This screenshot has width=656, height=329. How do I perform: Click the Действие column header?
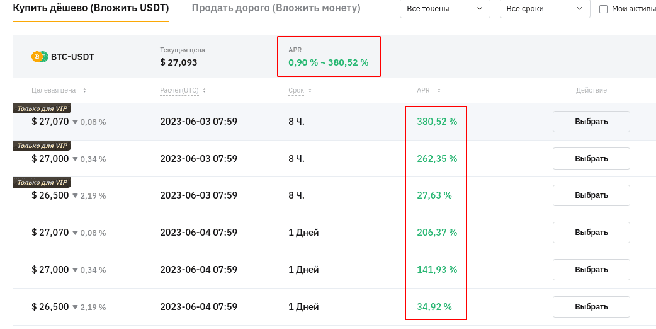click(x=591, y=90)
